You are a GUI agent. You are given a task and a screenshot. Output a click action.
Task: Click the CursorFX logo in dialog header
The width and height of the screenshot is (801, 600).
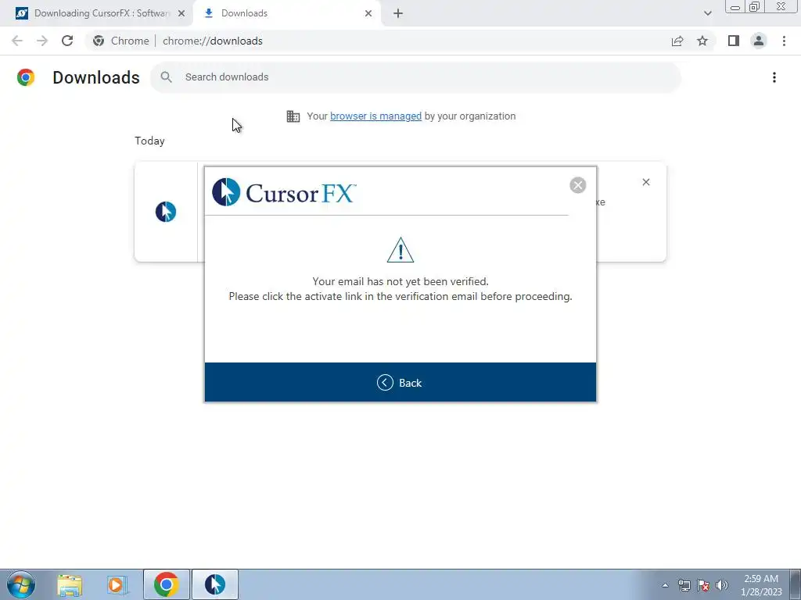coord(284,192)
